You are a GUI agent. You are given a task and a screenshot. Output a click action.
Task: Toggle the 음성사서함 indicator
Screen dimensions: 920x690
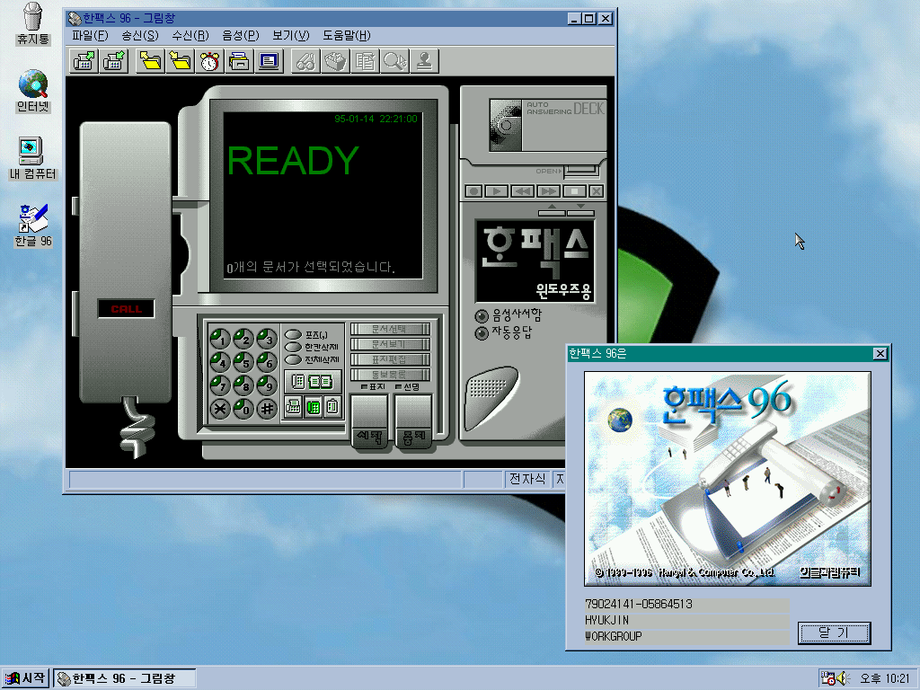click(x=482, y=317)
